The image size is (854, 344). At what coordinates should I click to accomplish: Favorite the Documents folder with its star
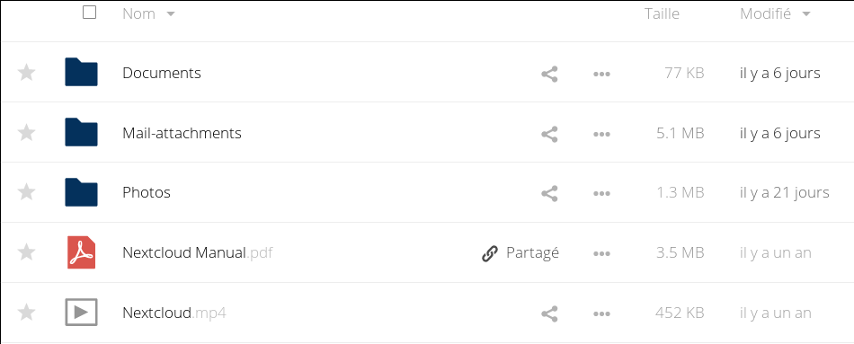(27, 73)
